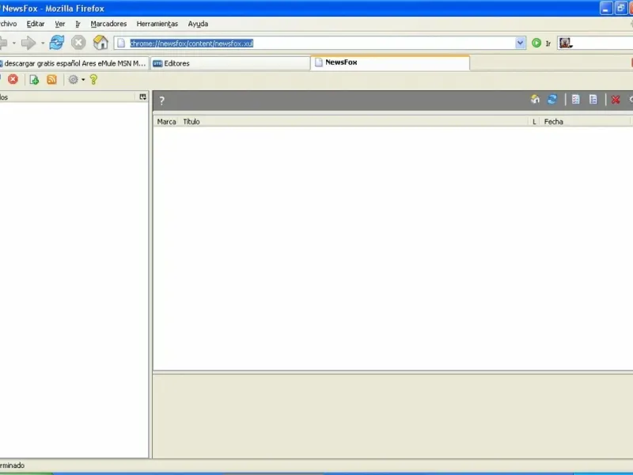This screenshot has height=475, width=633.
Task: Add a new feed with the green plus page icon
Action: point(34,80)
